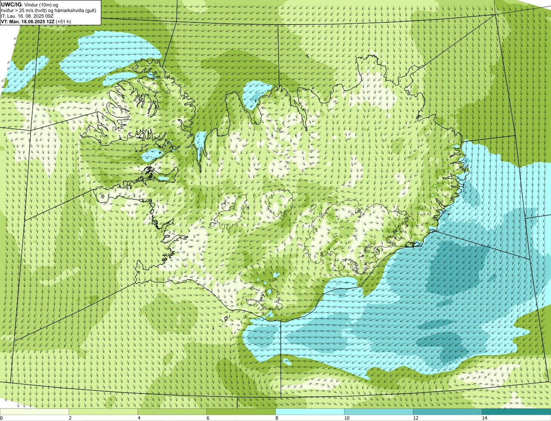
Task: Click the 'VT: Mán. 18.08.2025 12Z (+51 h)' line
Action: point(36,21)
